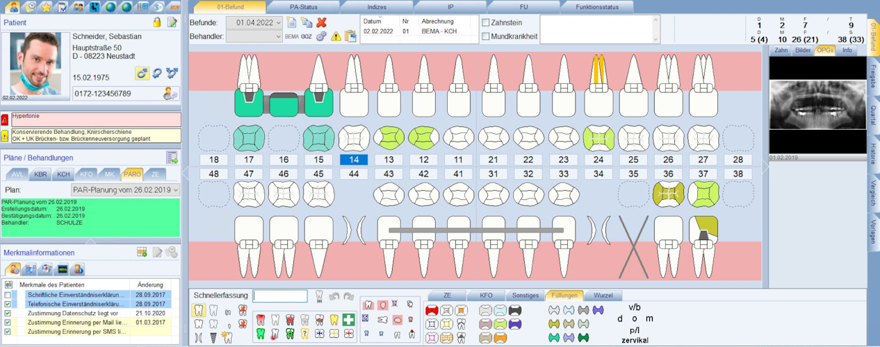The height and width of the screenshot is (347, 880).
Task: Click the green cross icon in Schnellerfassung
Action: (x=348, y=319)
